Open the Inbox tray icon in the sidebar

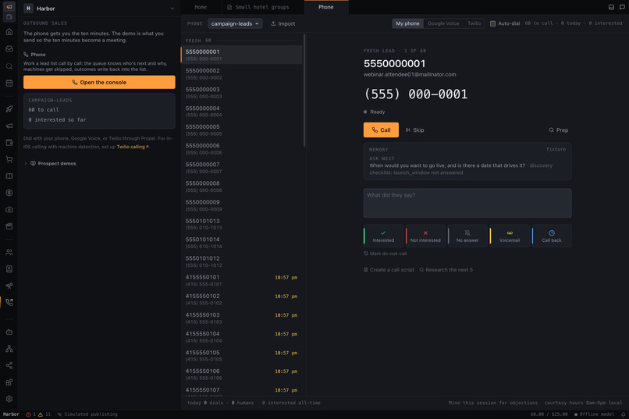pos(9,48)
